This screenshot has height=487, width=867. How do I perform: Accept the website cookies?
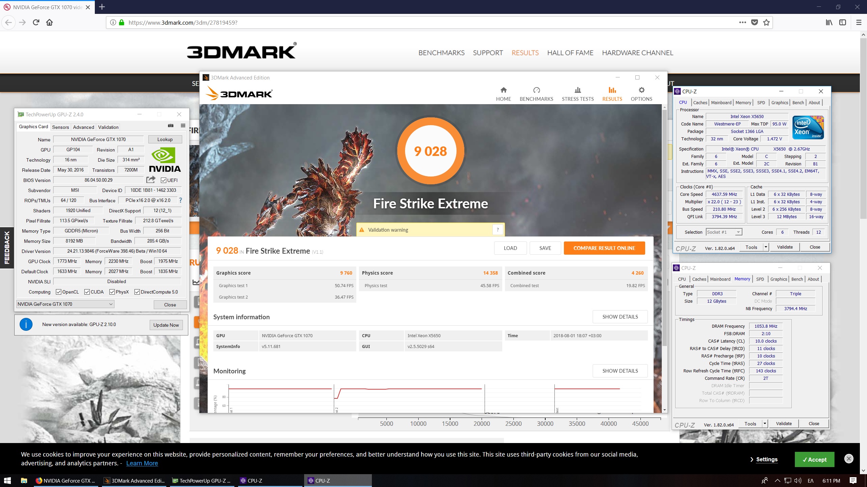[814, 459]
